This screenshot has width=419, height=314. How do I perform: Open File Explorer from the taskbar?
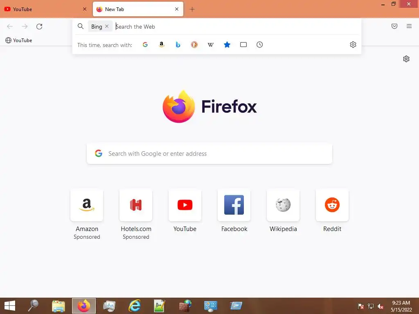tap(59, 306)
